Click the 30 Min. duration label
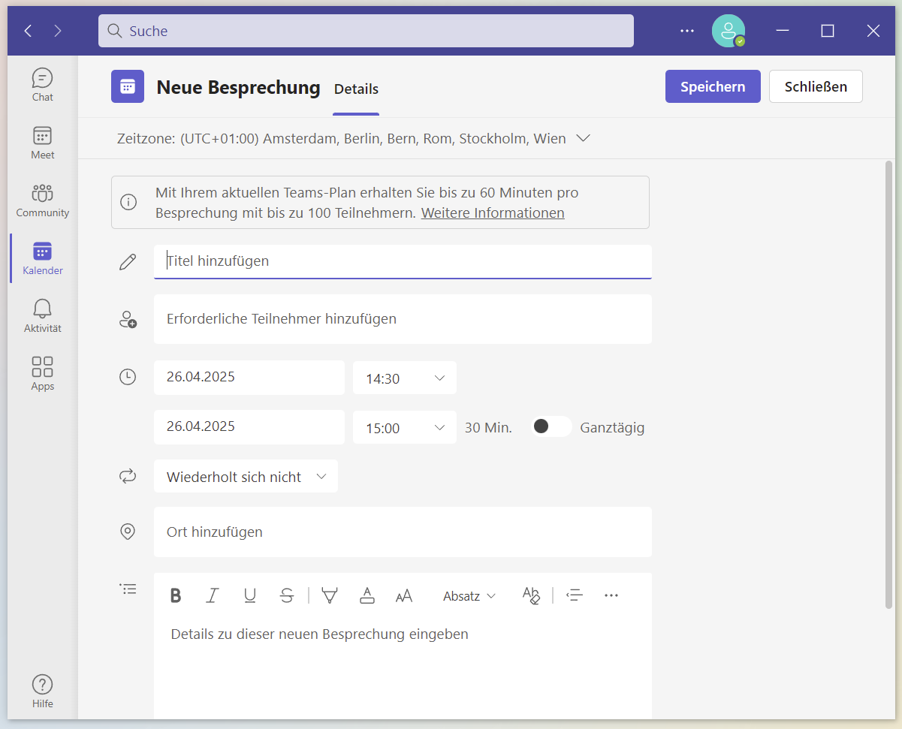This screenshot has width=902, height=729. point(488,428)
